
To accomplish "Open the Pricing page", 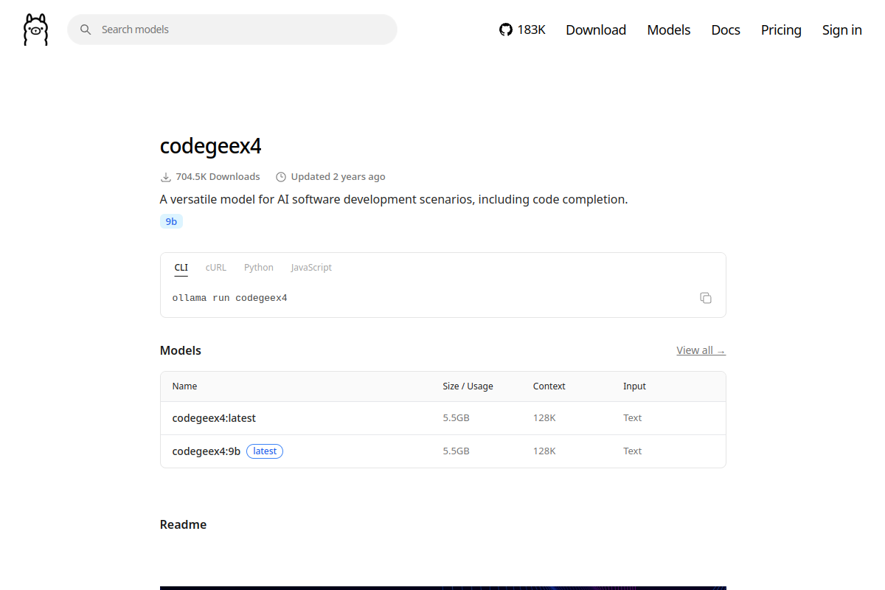I will click(781, 29).
